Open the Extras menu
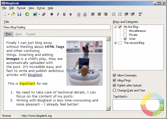167x119 pixels. [x=41, y=8]
